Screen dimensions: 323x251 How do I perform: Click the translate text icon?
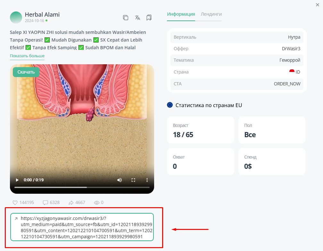[x=137, y=18]
